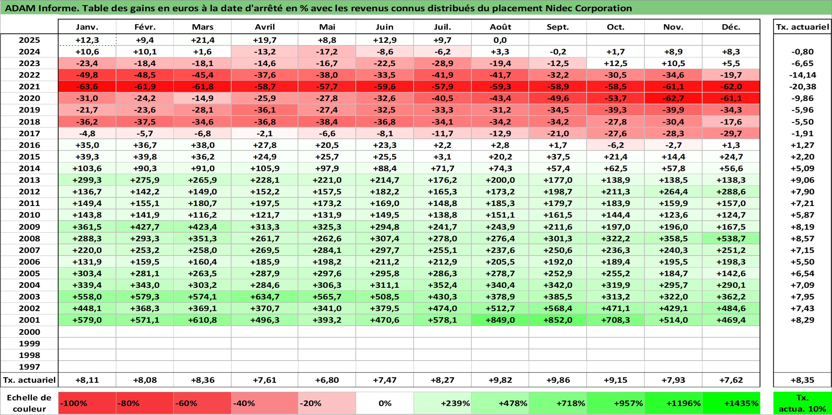Select the +8,35 overall actuarial rate
832x415 pixels.
[802, 380]
